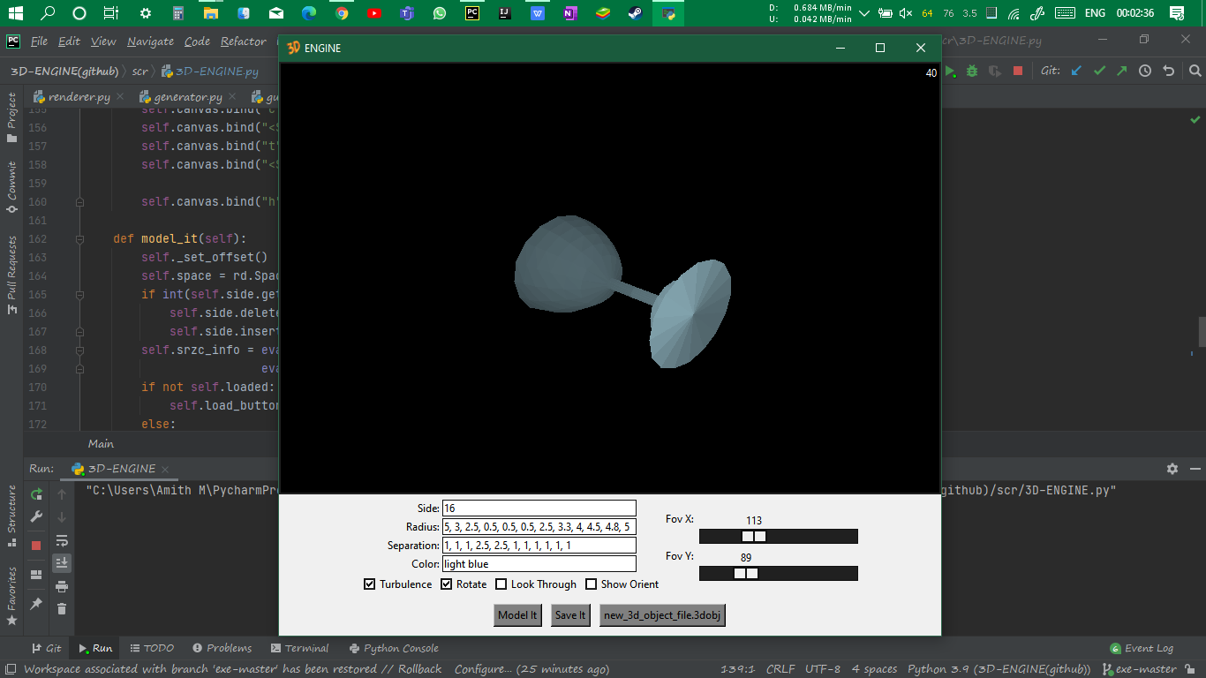
Task: Open Steam from the Windows taskbar
Action: (636, 13)
